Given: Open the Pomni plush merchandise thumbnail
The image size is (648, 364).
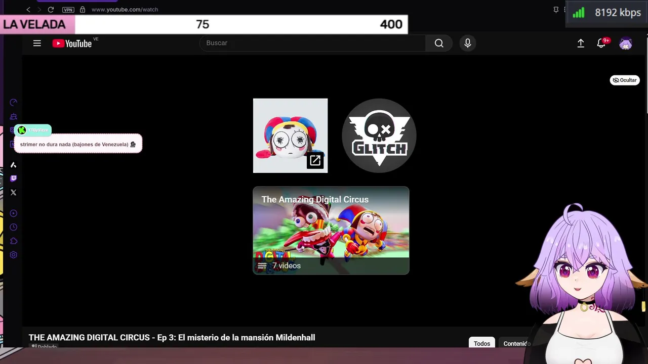Looking at the screenshot, I should point(290,135).
